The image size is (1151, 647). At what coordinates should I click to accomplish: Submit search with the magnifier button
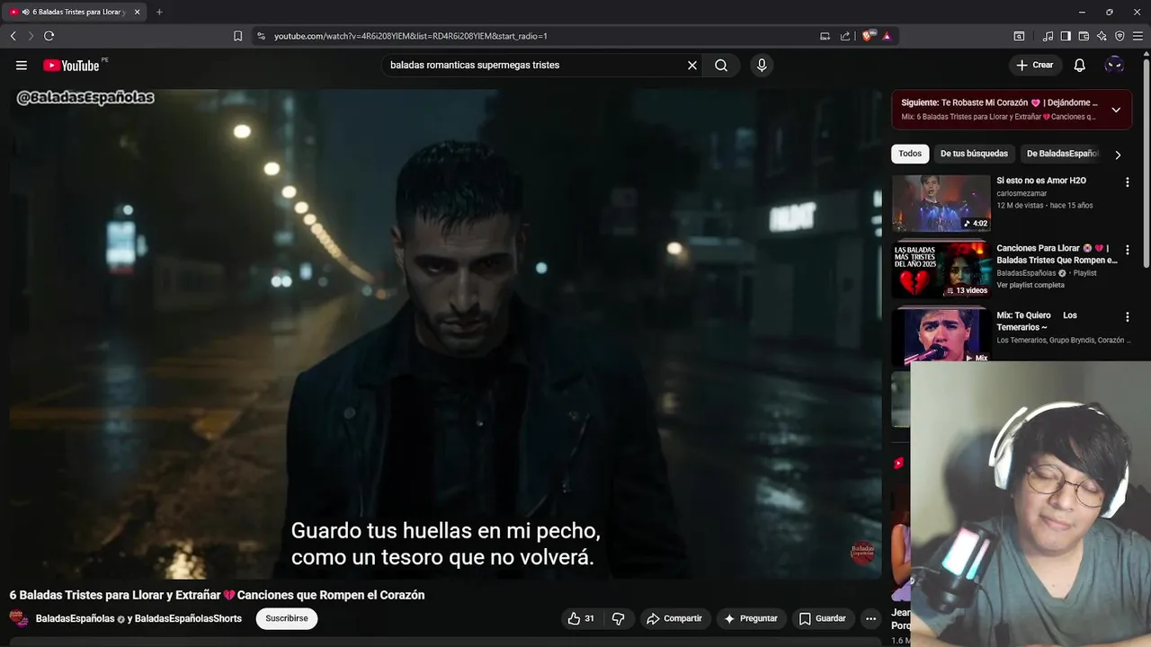click(x=721, y=65)
